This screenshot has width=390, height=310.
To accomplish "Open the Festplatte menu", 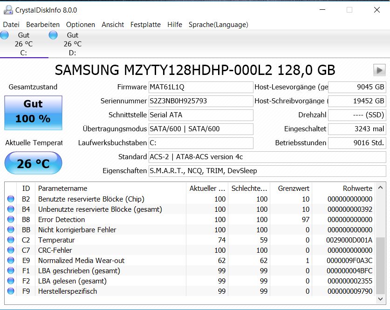I will point(145,25).
